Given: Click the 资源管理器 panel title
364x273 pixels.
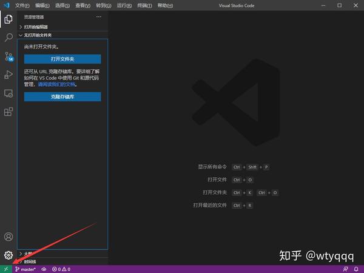Looking at the screenshot, I should click(x=34, y=17).
